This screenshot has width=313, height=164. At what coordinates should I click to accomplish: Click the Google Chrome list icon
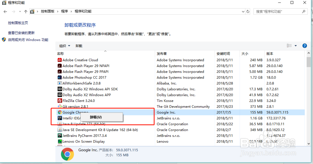click(59, 112)
